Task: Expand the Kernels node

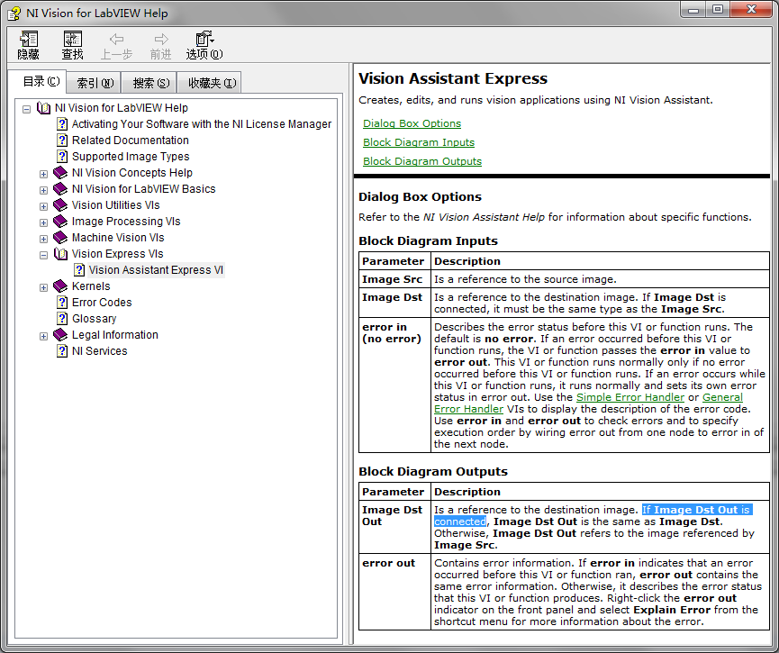Action: pyautogui.click(x=44, y=287)
